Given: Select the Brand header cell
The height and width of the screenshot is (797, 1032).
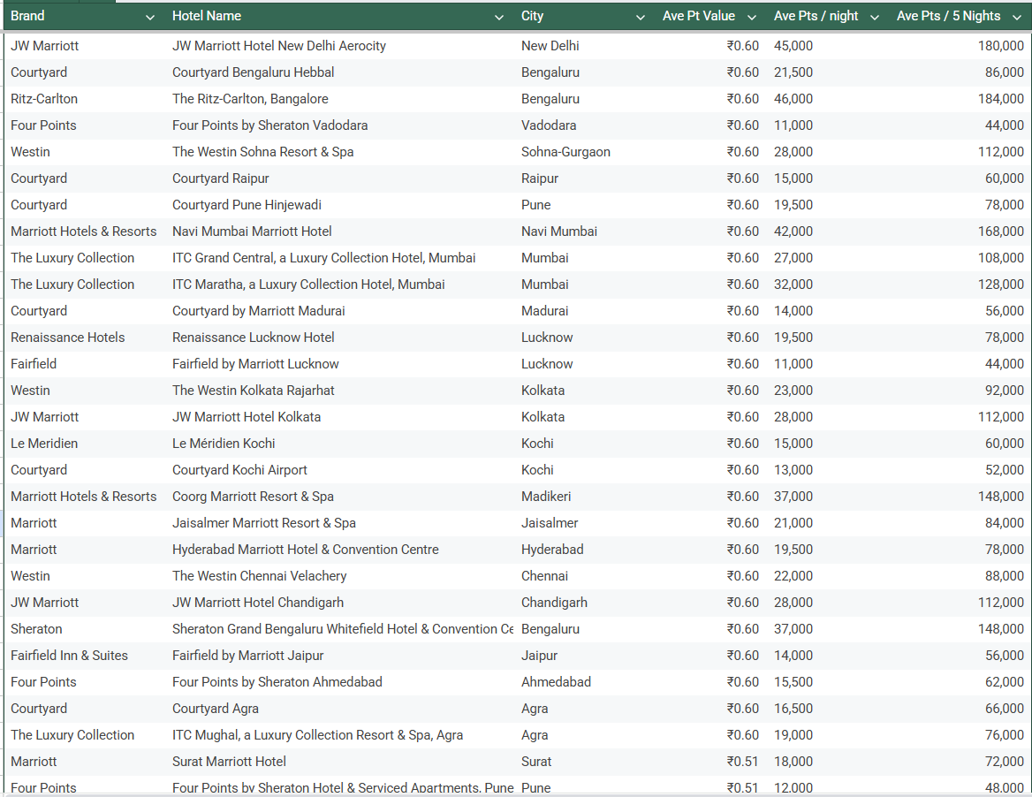Looking at the screenshot, I should coord(84,16).
